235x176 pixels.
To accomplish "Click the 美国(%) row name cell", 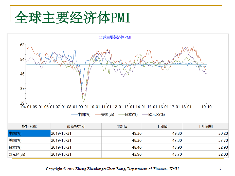I will 29,140.
